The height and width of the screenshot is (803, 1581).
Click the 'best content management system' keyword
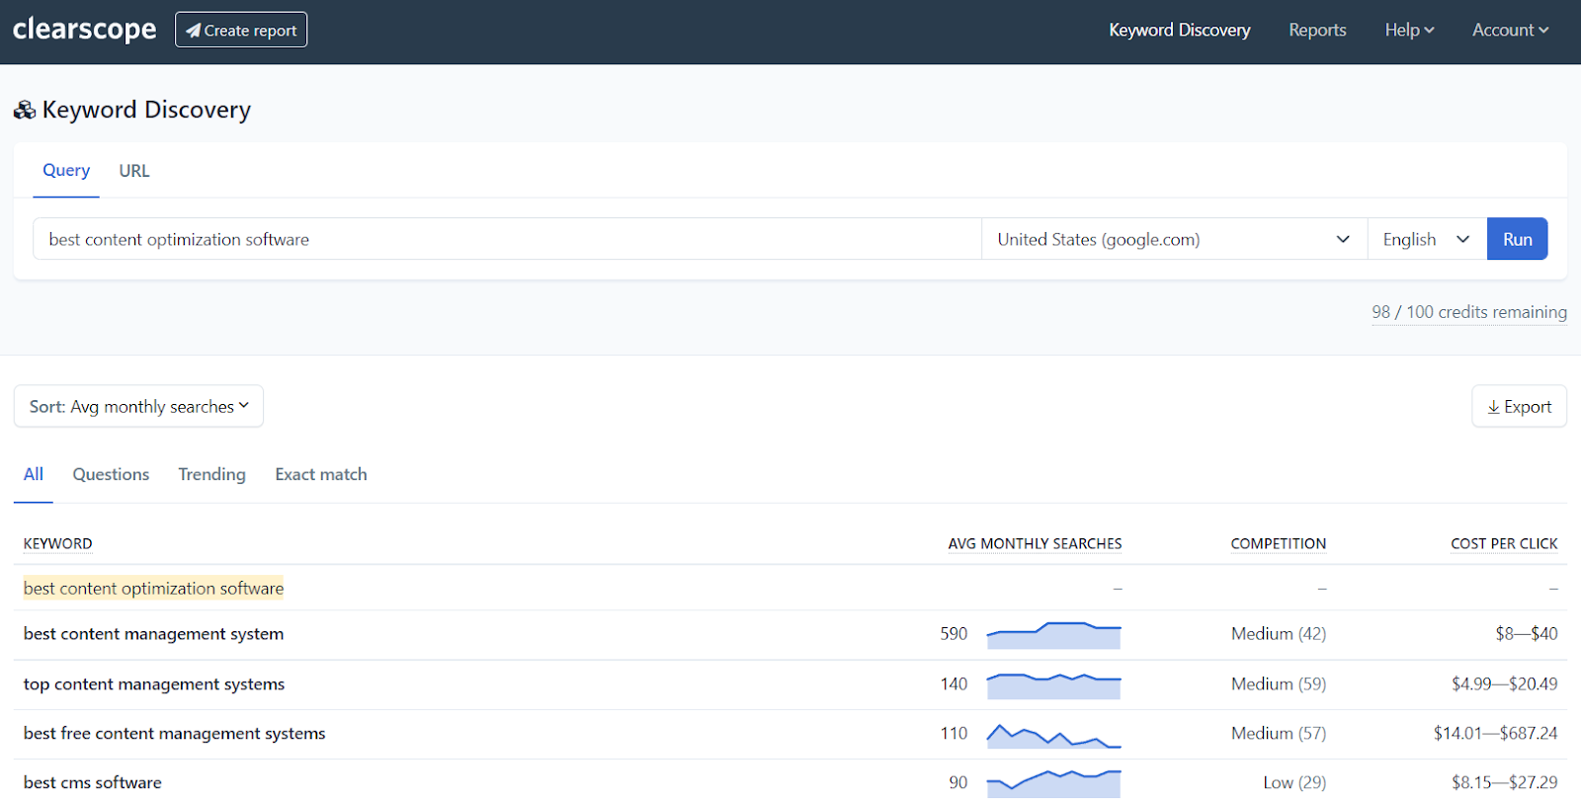click(153, 633)
